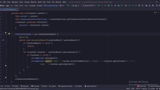Click the Rollback undo arrow icon
The height and width of the screenshot is (90, 160).
coord(142,5)
